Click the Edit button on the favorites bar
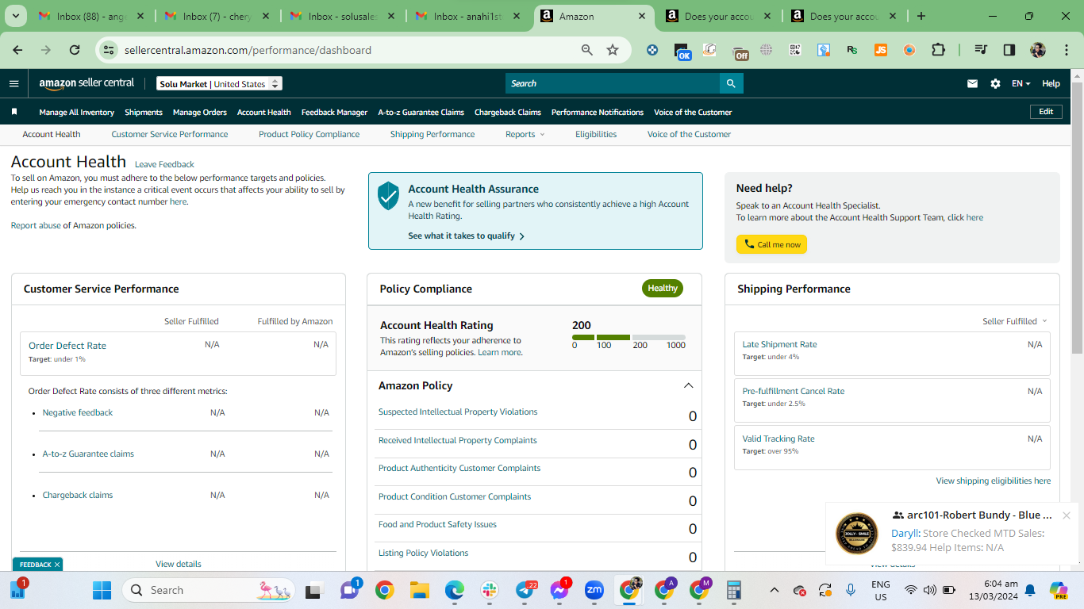1084x609 pixels. (1046, 112)
